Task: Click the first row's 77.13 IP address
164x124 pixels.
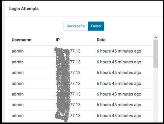Action: click(x=75, y=51)
